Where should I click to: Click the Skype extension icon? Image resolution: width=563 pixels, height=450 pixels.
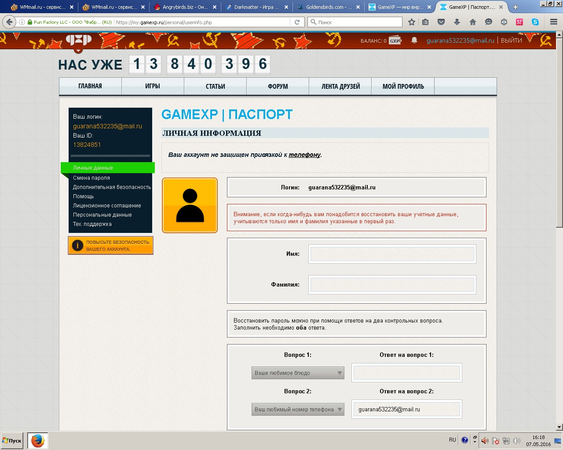[535, 22]
